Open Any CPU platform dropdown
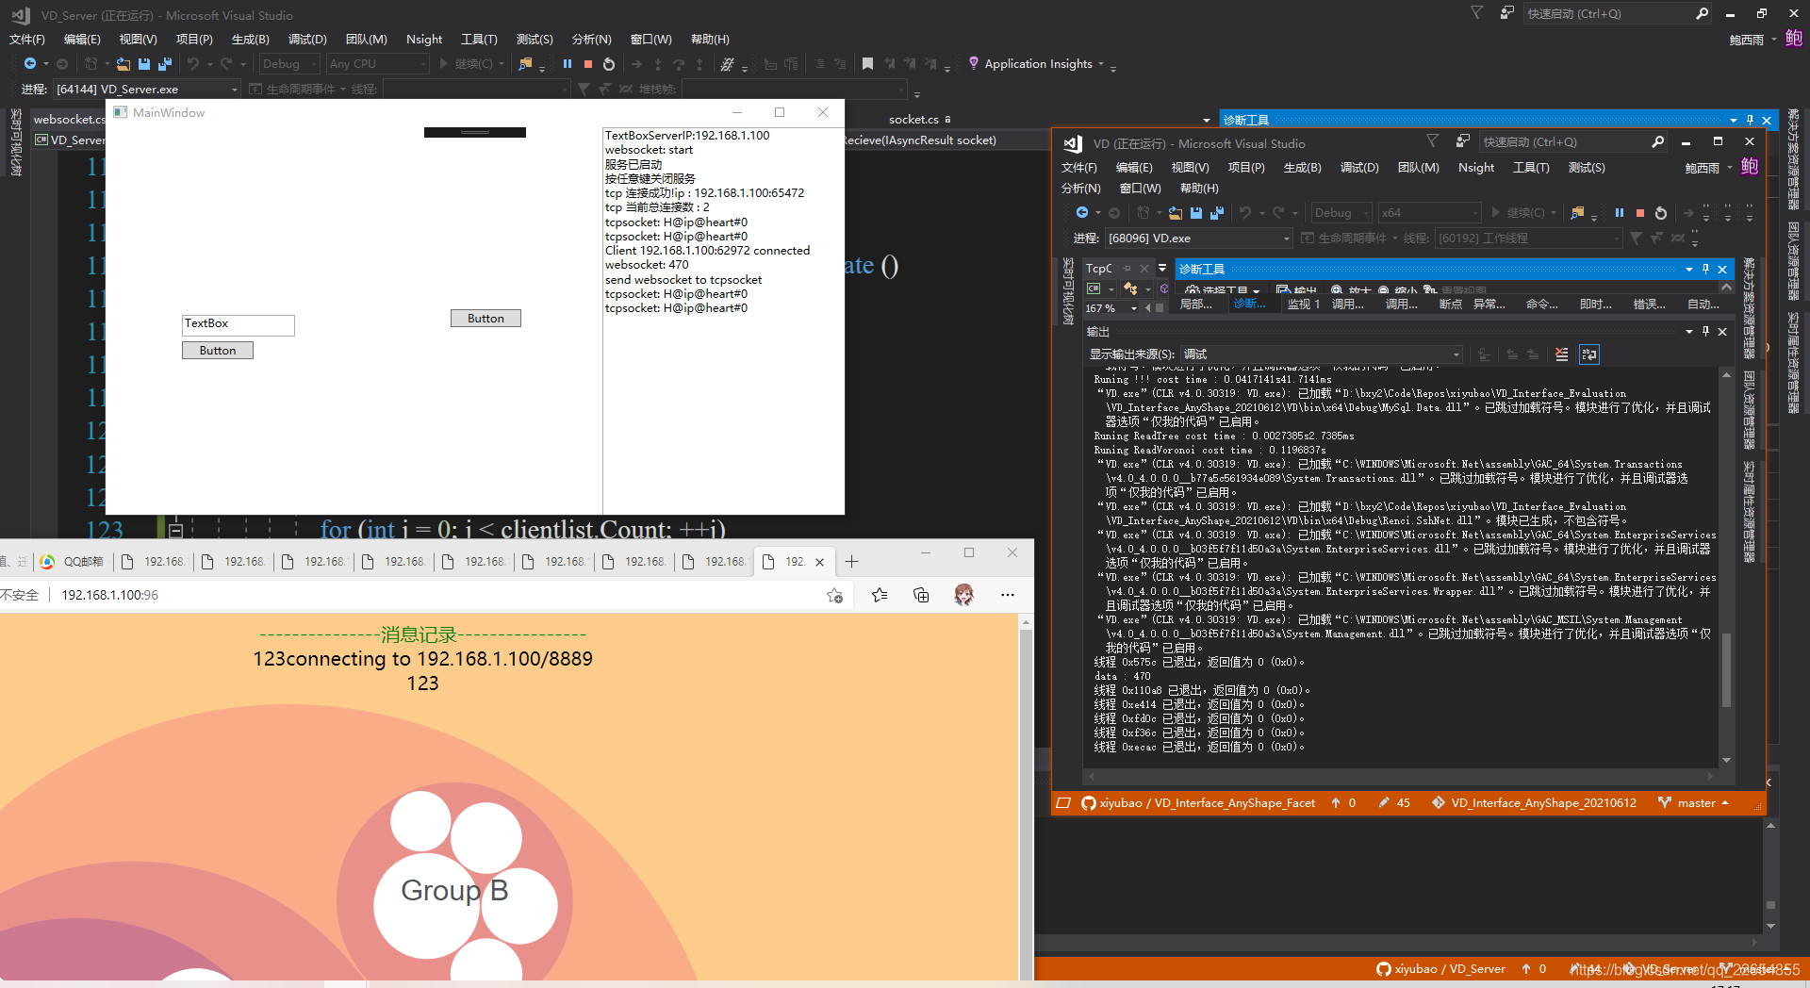The width and height of the screenshot is (1810, 988). tap(377, 64)
